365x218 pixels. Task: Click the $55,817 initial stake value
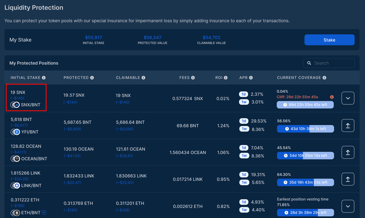click(93, 37)
